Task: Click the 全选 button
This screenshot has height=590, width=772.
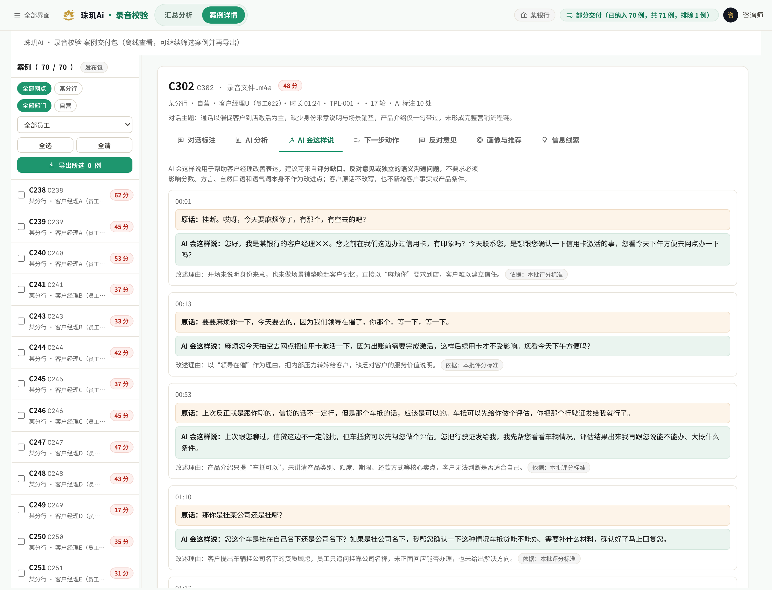Action: pos(45,145)
